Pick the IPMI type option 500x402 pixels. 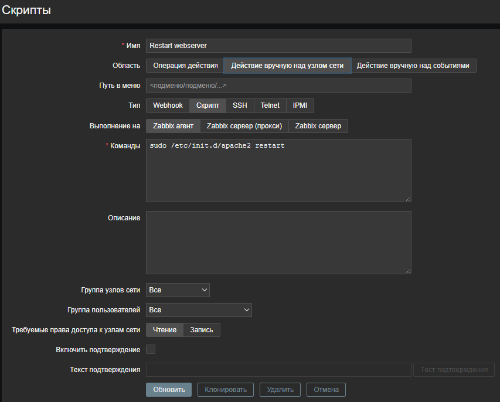(300, 105)
